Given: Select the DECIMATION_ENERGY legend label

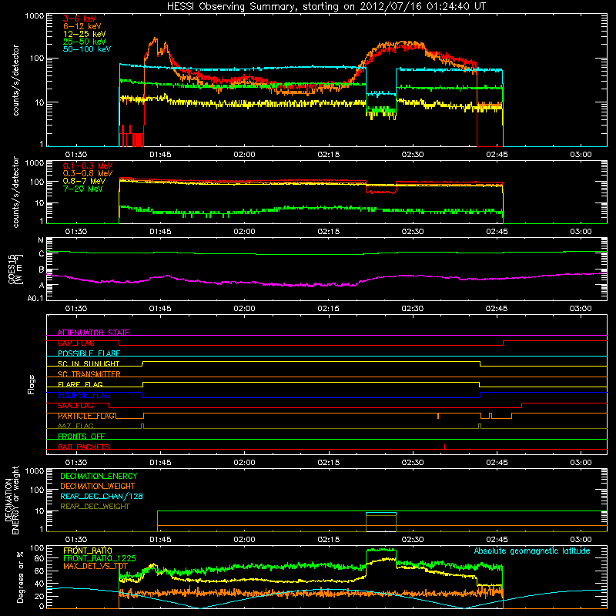Looking at the screenshot, I should (99, 476).
